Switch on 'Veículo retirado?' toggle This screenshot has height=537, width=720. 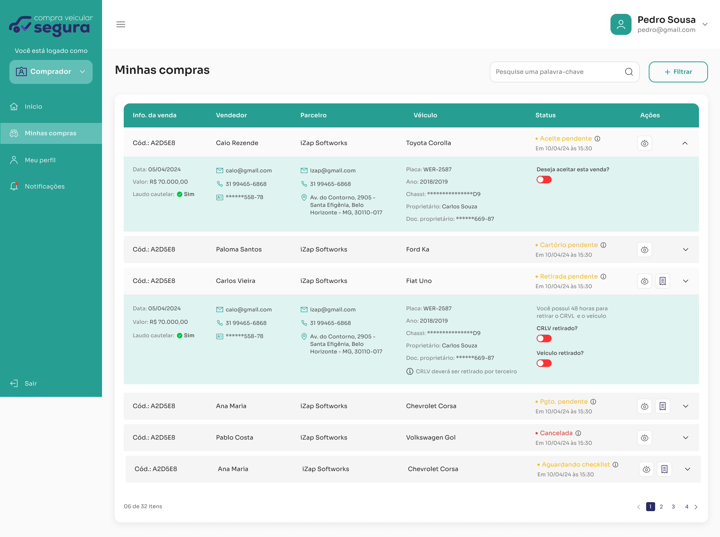[x=544, y=363]
